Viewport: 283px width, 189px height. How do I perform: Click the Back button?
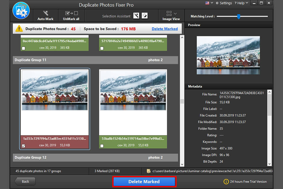tap(25, 181)
